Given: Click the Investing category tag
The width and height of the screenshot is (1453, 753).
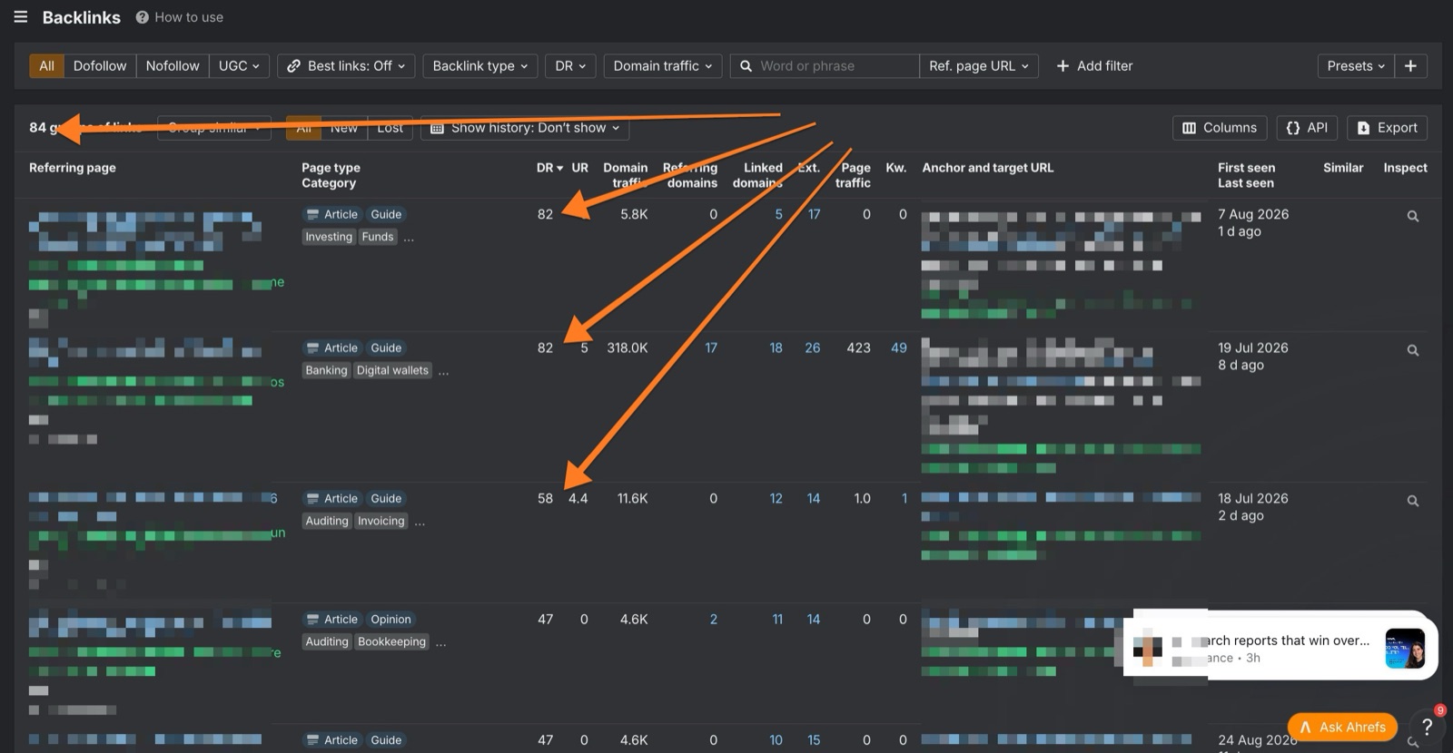Looking at the screenshot, I should point(329,237).
